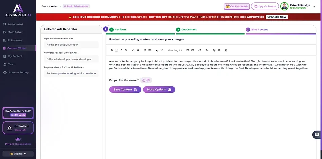Click the code block icon

tap(133, 50)
